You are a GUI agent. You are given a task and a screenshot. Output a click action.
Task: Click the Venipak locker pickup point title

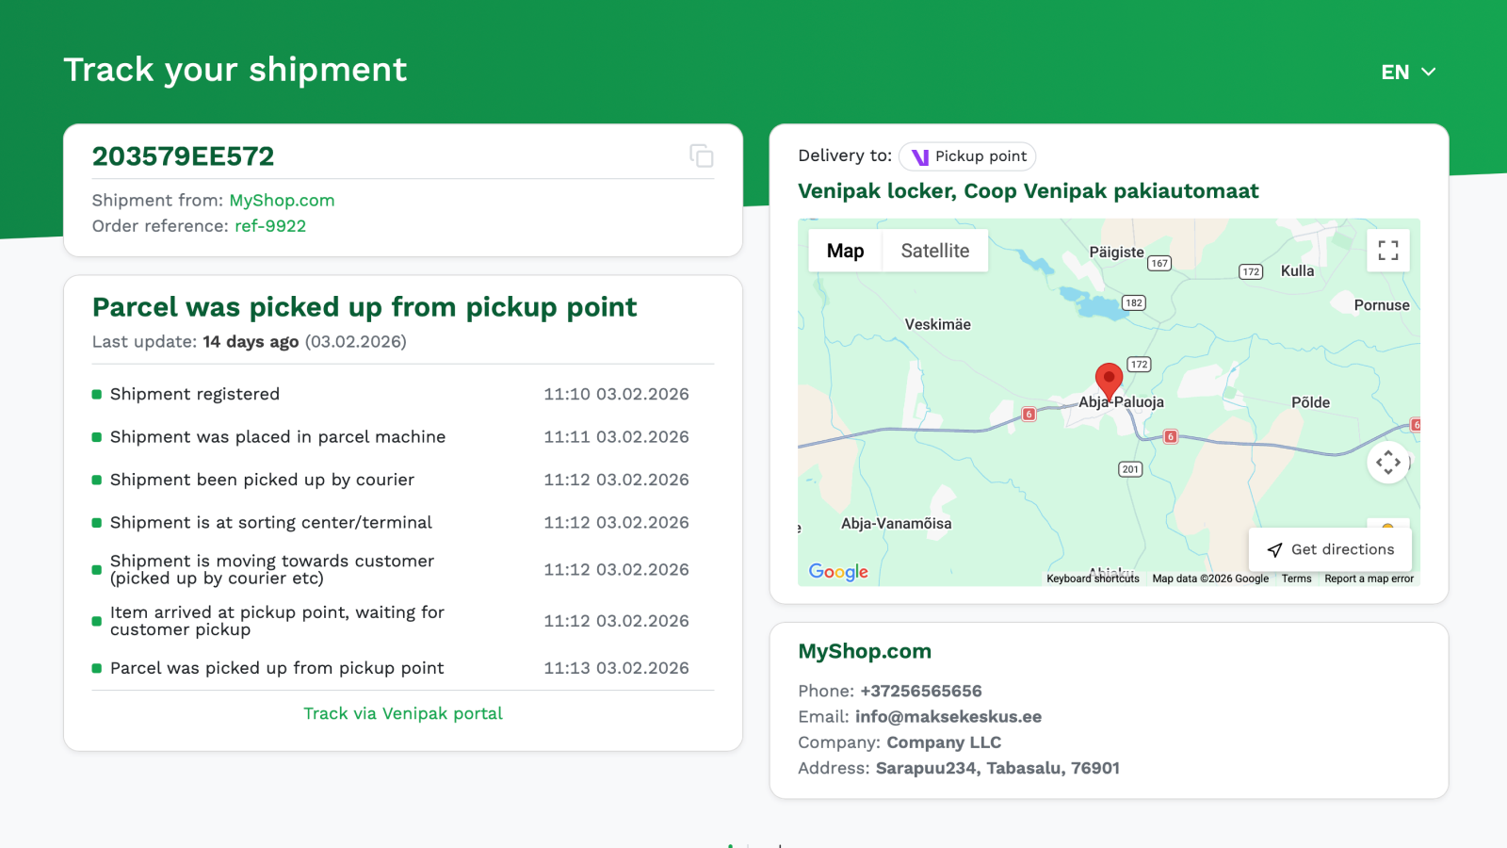tap(1029, 191)
